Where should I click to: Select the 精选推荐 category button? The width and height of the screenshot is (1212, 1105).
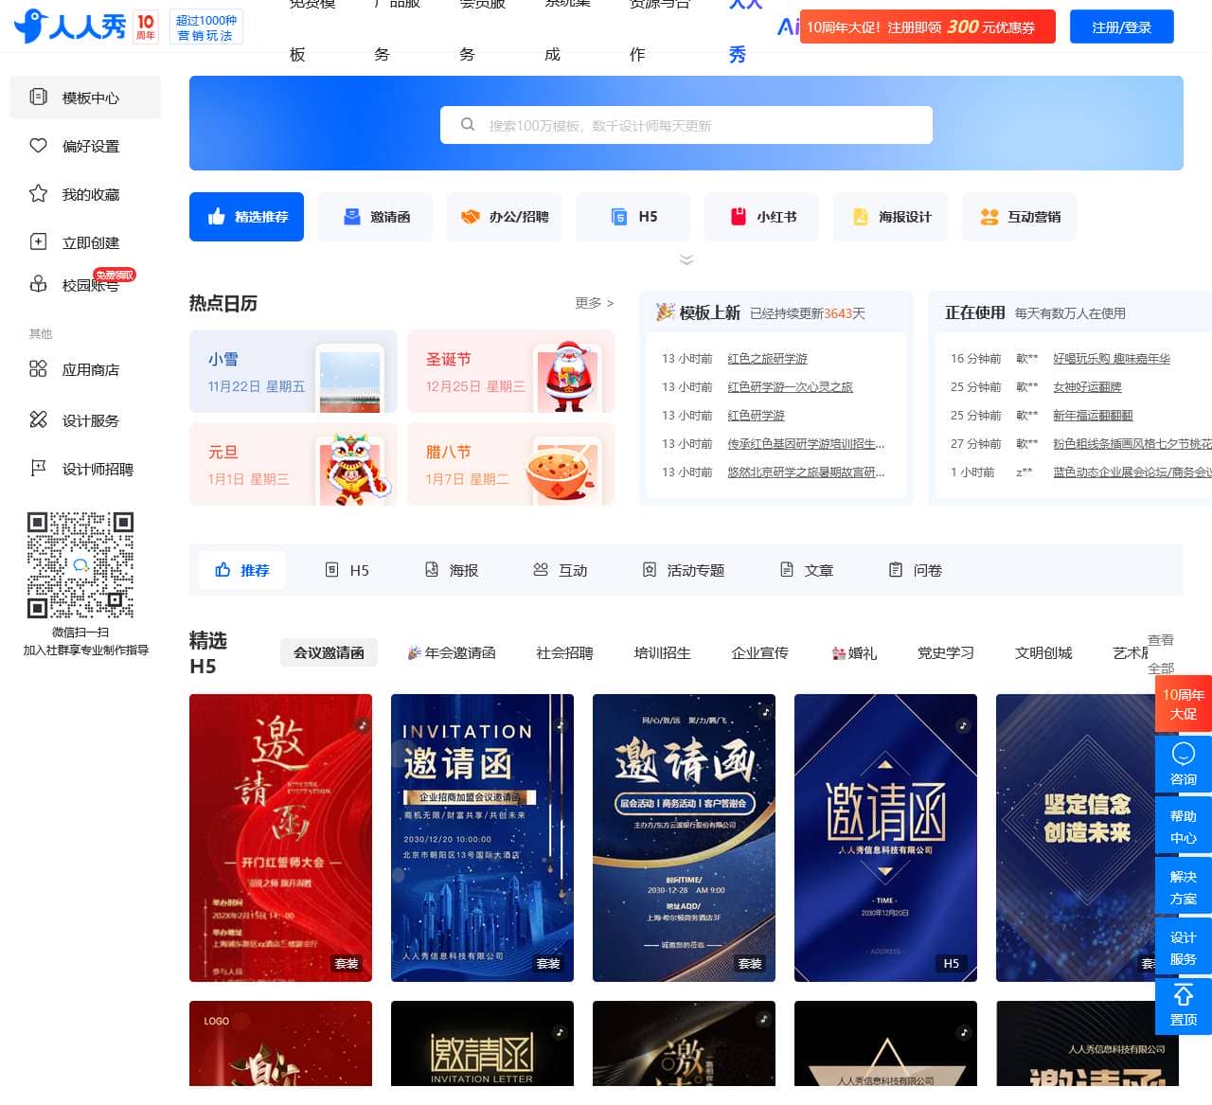coord(246,217)
